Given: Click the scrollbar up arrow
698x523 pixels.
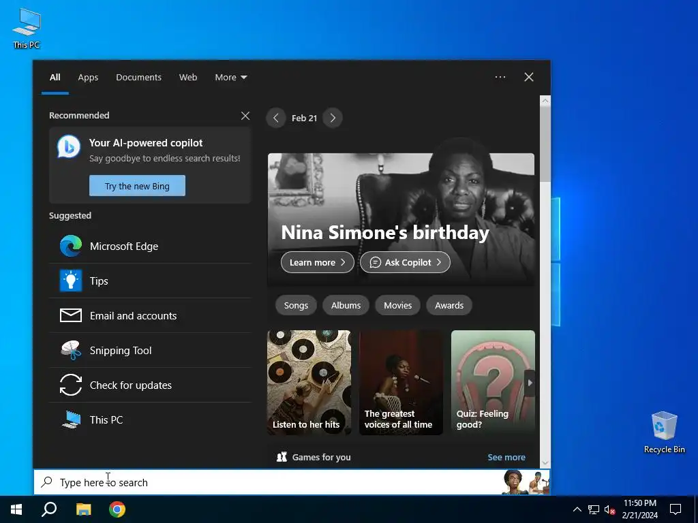Looking at the screenshot, I should 545,101.
